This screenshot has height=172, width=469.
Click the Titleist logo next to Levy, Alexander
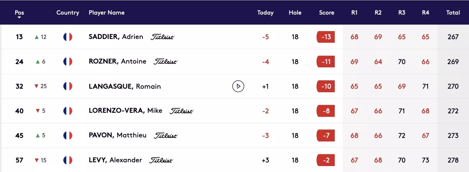161,160
